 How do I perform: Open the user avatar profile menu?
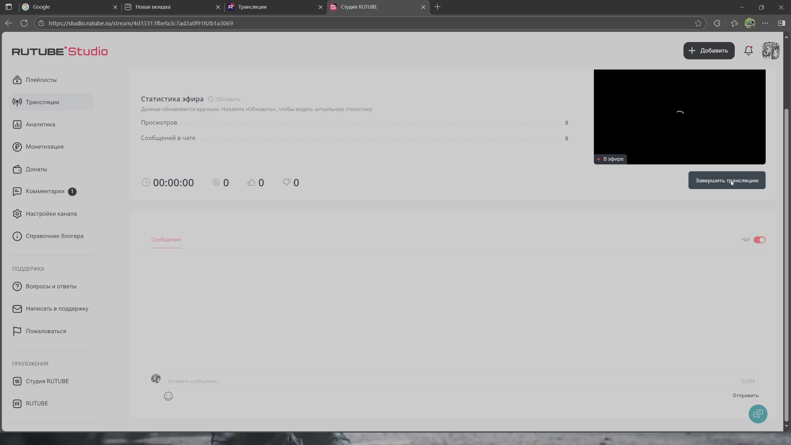770,51
